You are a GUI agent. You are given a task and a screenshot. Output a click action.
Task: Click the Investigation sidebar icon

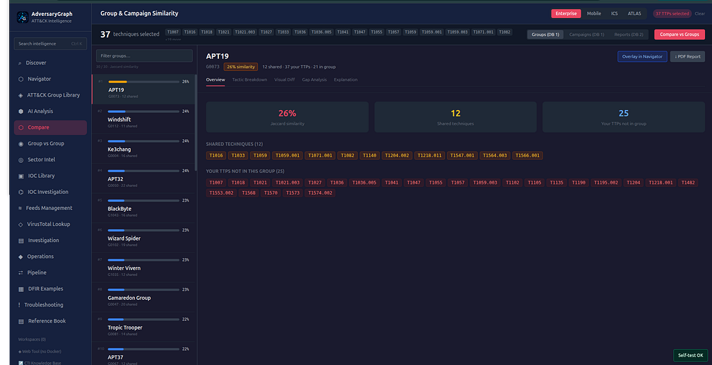coord(20,241)
